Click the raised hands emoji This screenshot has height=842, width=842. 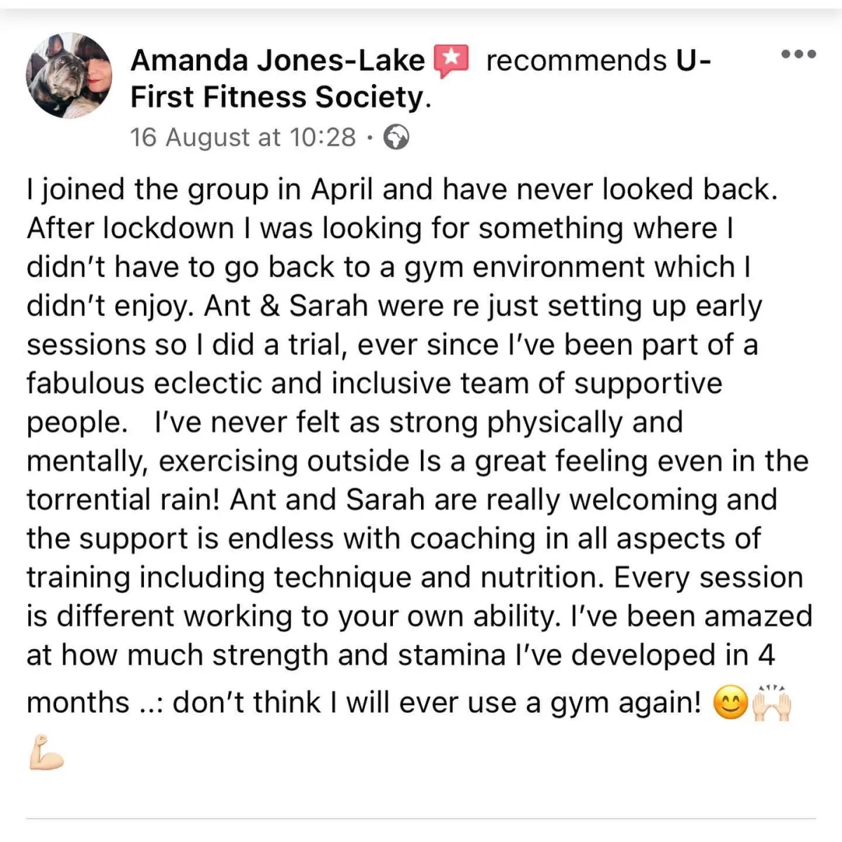pos(772,702)
